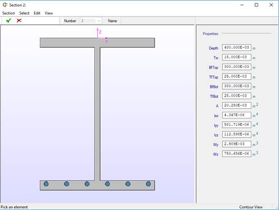Screen dimensions: 279x210
Task: Click the Contour View status label
Action: click(x=251, y=207)
